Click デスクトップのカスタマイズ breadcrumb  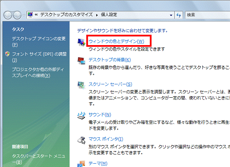click(x=66, y=15)
